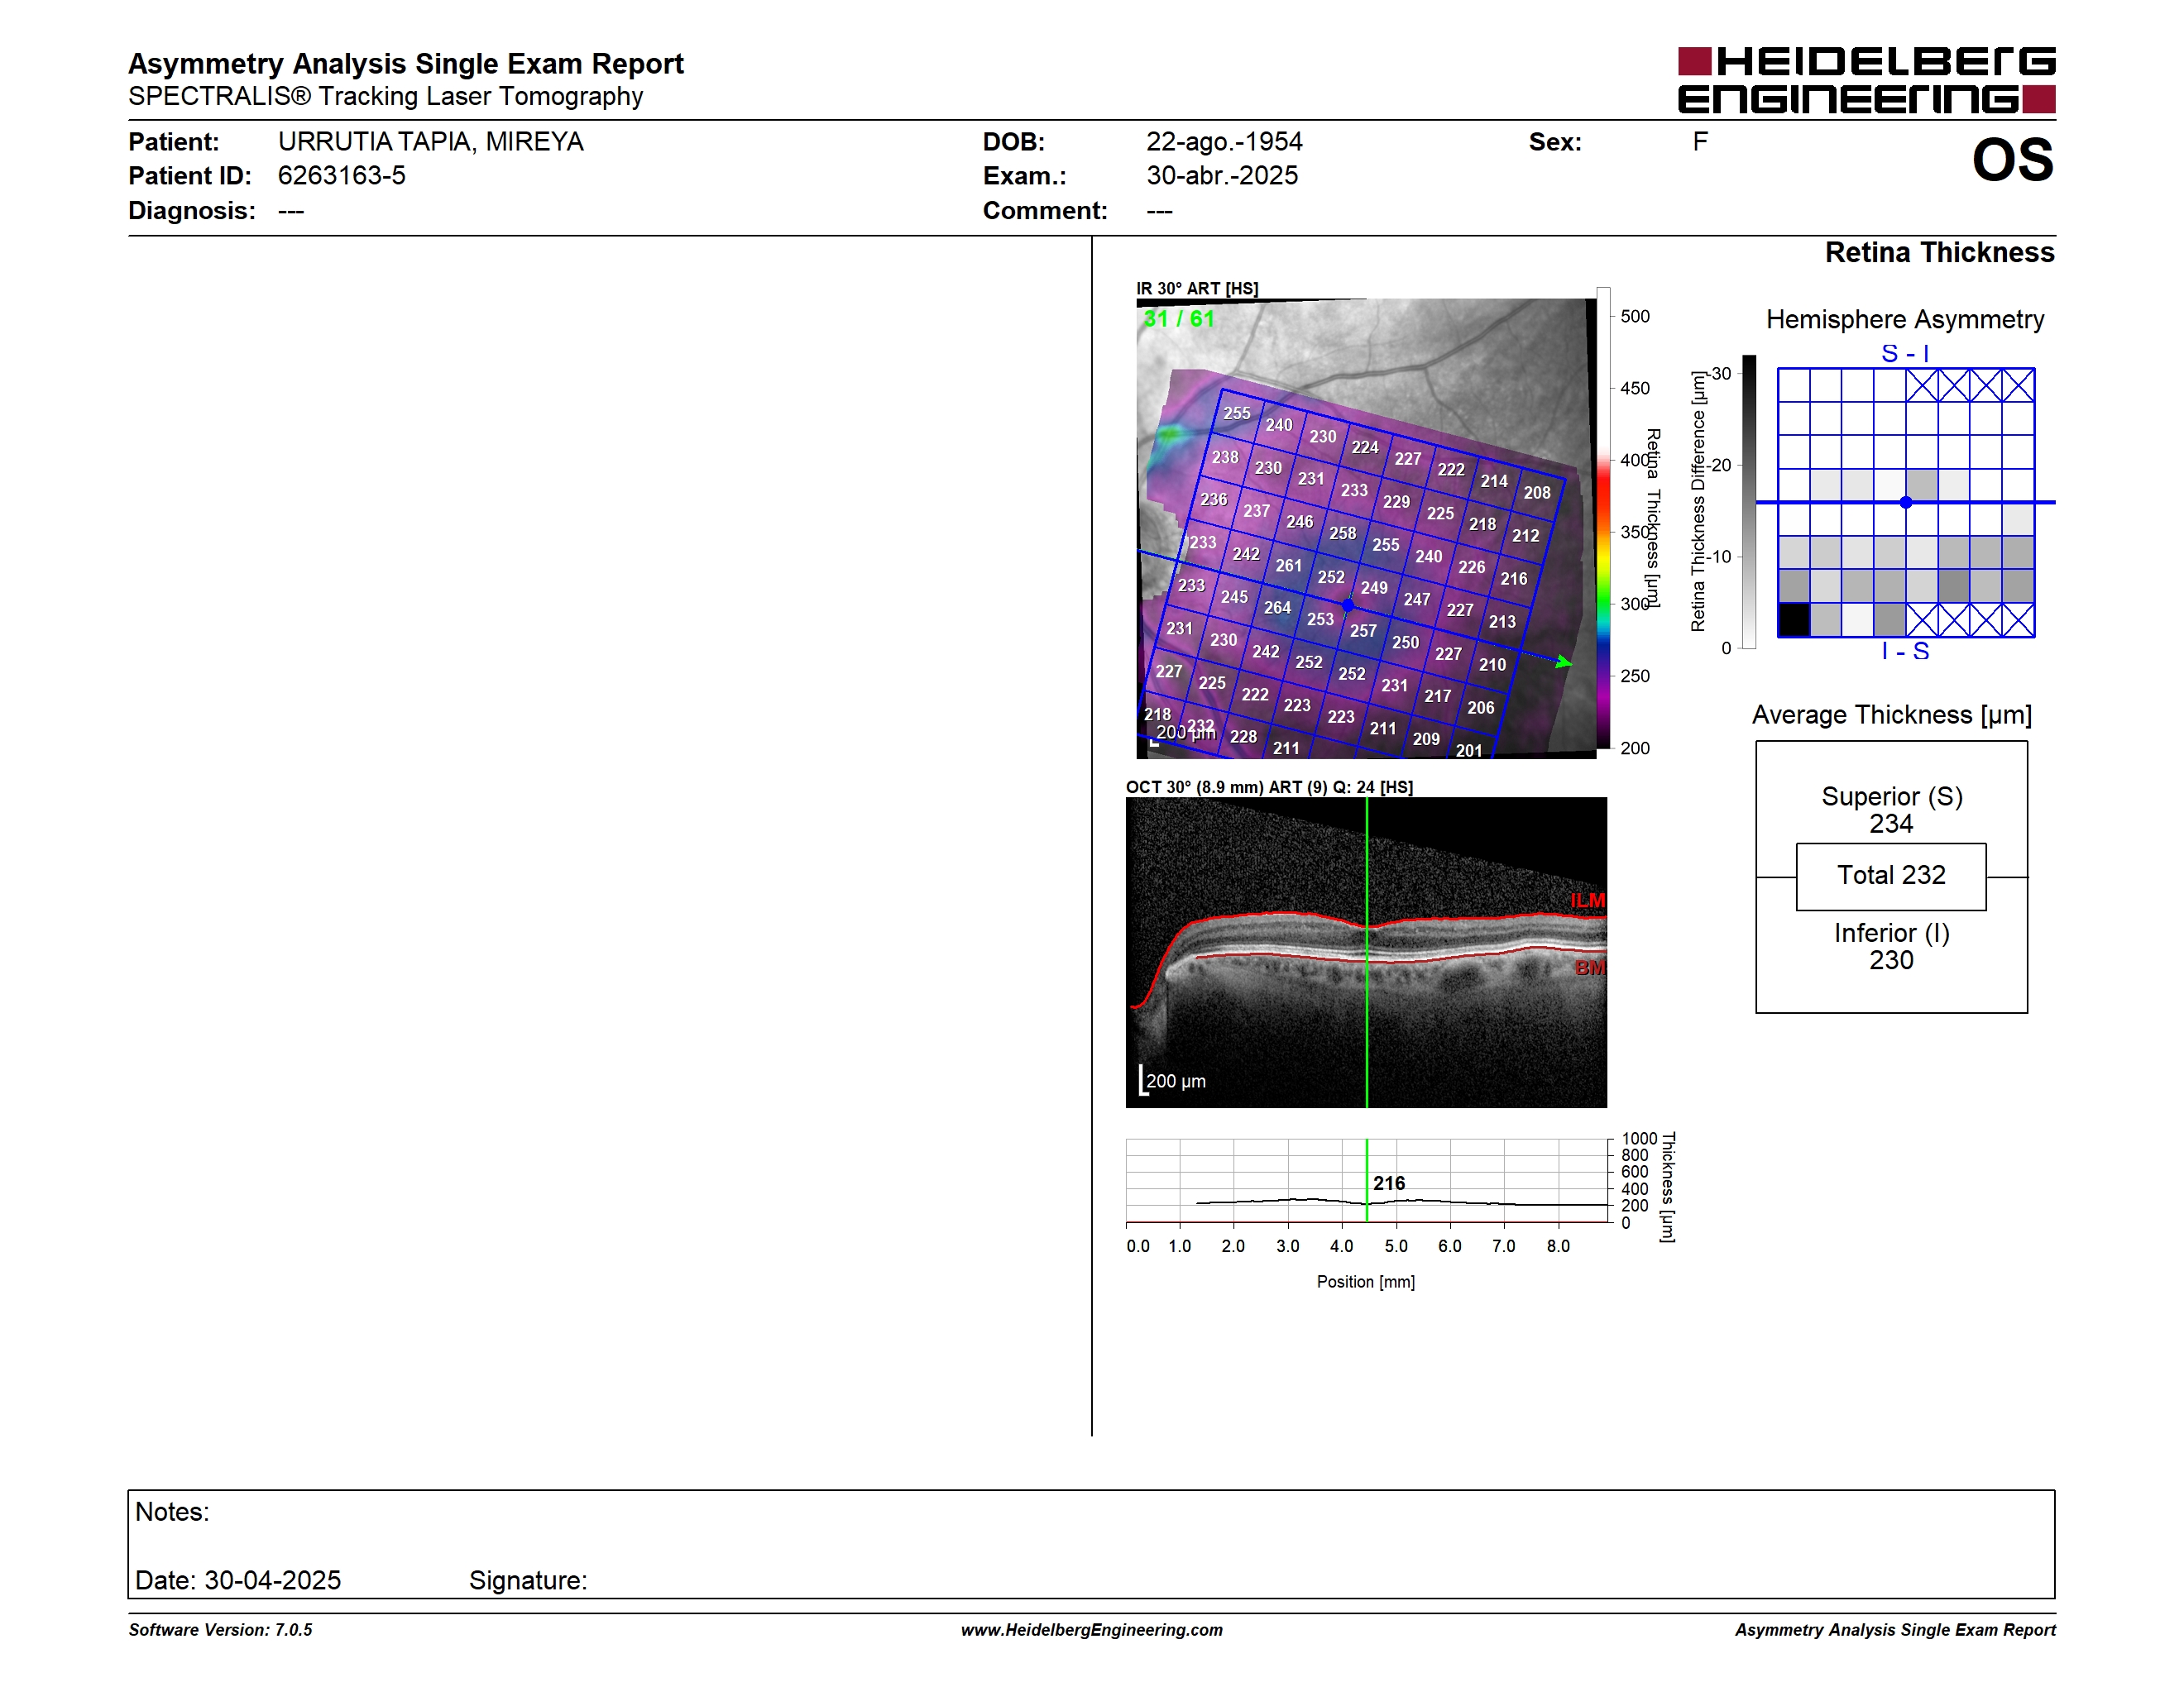The height and width of the screenshot is (1687, 2184).
Task: Click the OCT B-scan image
Action: (x=1366, y=953)
